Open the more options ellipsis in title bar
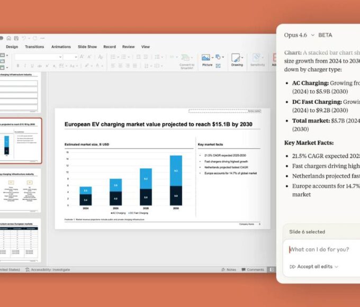 (x=42, y=38)
